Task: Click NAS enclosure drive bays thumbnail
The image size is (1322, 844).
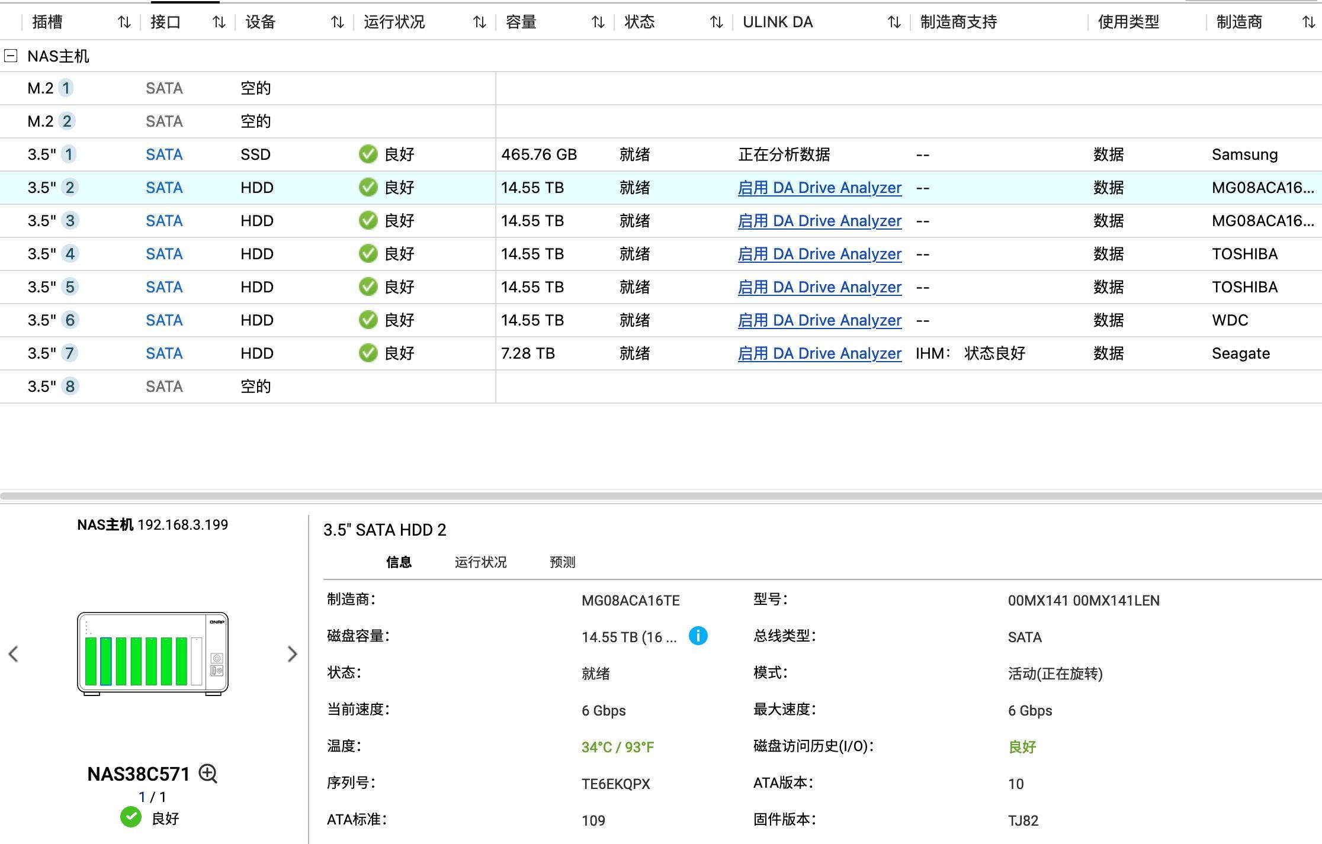Action: tap(153, 653)
